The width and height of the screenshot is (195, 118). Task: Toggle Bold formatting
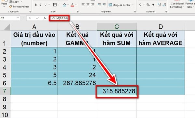tap(36, 5)
